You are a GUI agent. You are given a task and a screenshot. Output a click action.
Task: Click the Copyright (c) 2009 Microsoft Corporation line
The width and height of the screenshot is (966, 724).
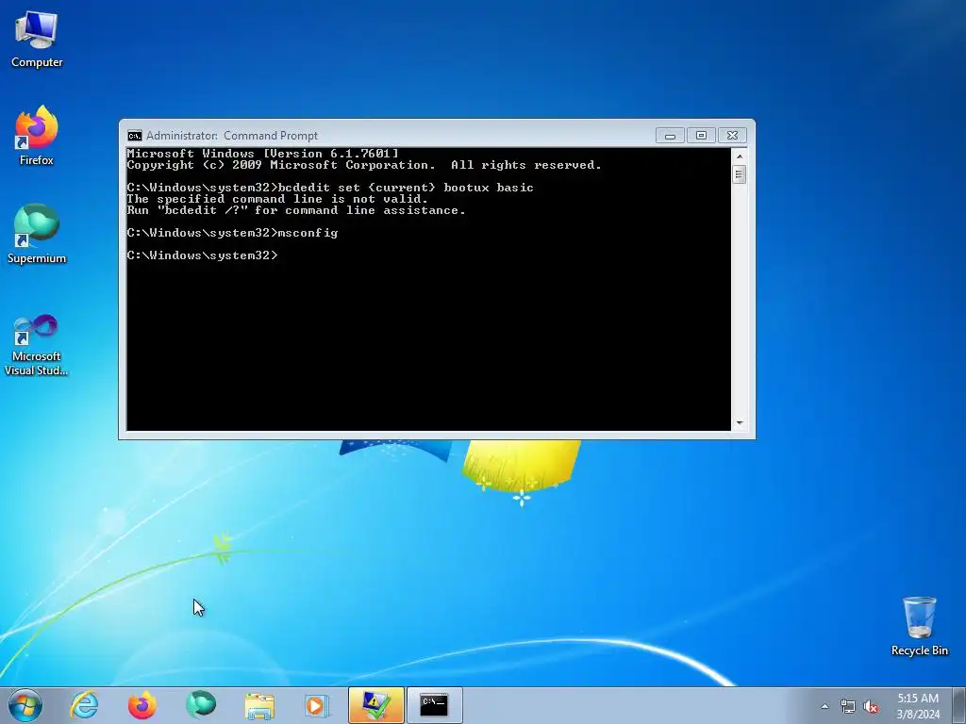364,165
